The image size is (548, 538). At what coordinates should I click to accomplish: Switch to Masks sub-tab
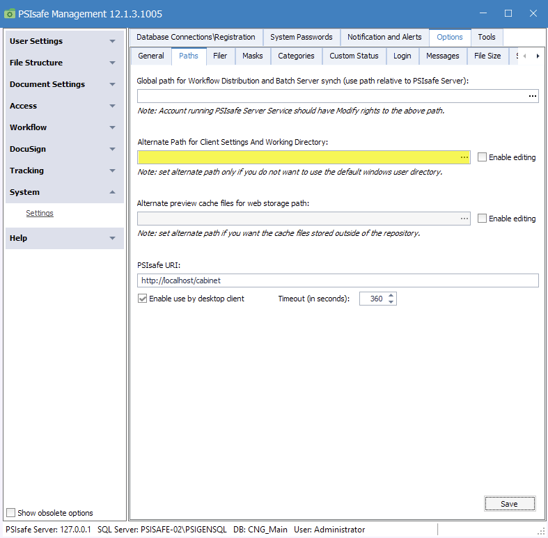253,56
